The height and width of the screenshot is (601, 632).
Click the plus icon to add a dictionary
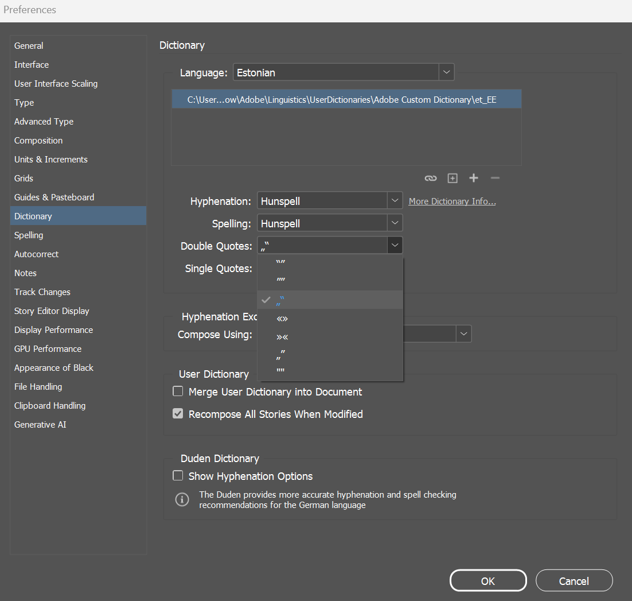click(474, 178)
